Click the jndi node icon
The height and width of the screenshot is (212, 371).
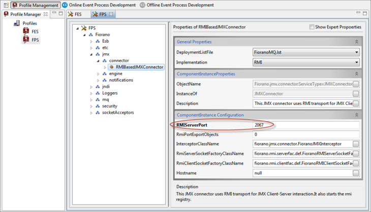(x=98, y=87)
